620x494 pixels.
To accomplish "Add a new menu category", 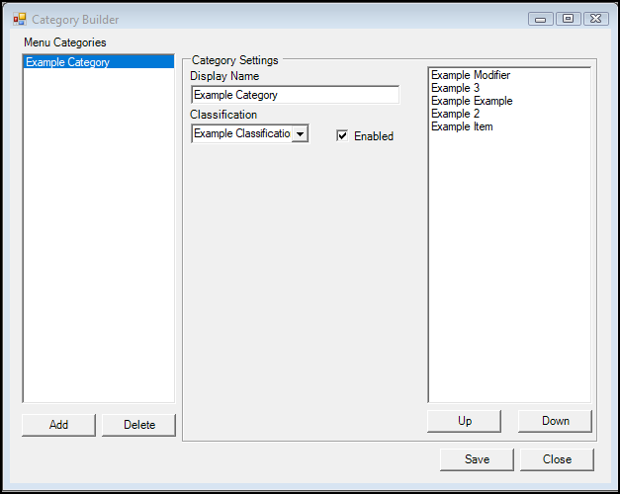I will coord(58,425).
